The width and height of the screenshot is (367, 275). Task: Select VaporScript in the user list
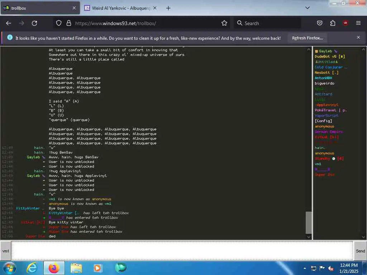pos(327,116)
